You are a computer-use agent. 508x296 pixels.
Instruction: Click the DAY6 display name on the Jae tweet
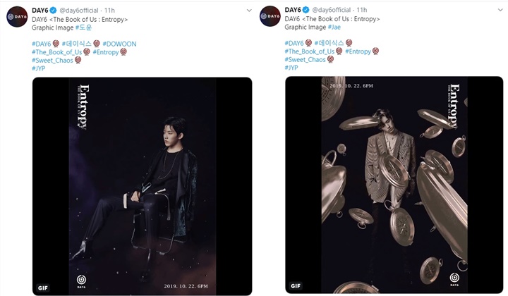pyautogui.click(x=296, y=9)
